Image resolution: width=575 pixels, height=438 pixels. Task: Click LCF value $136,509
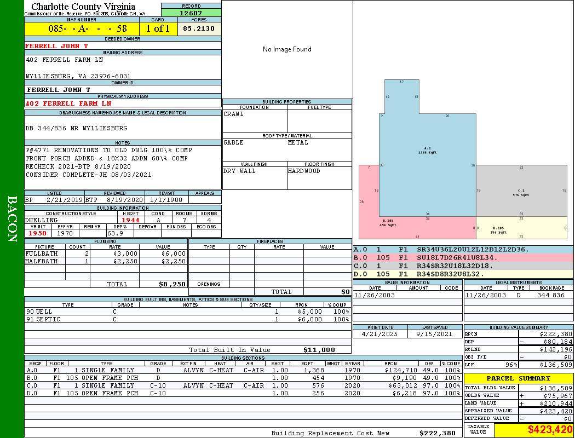tap(556, 365)
